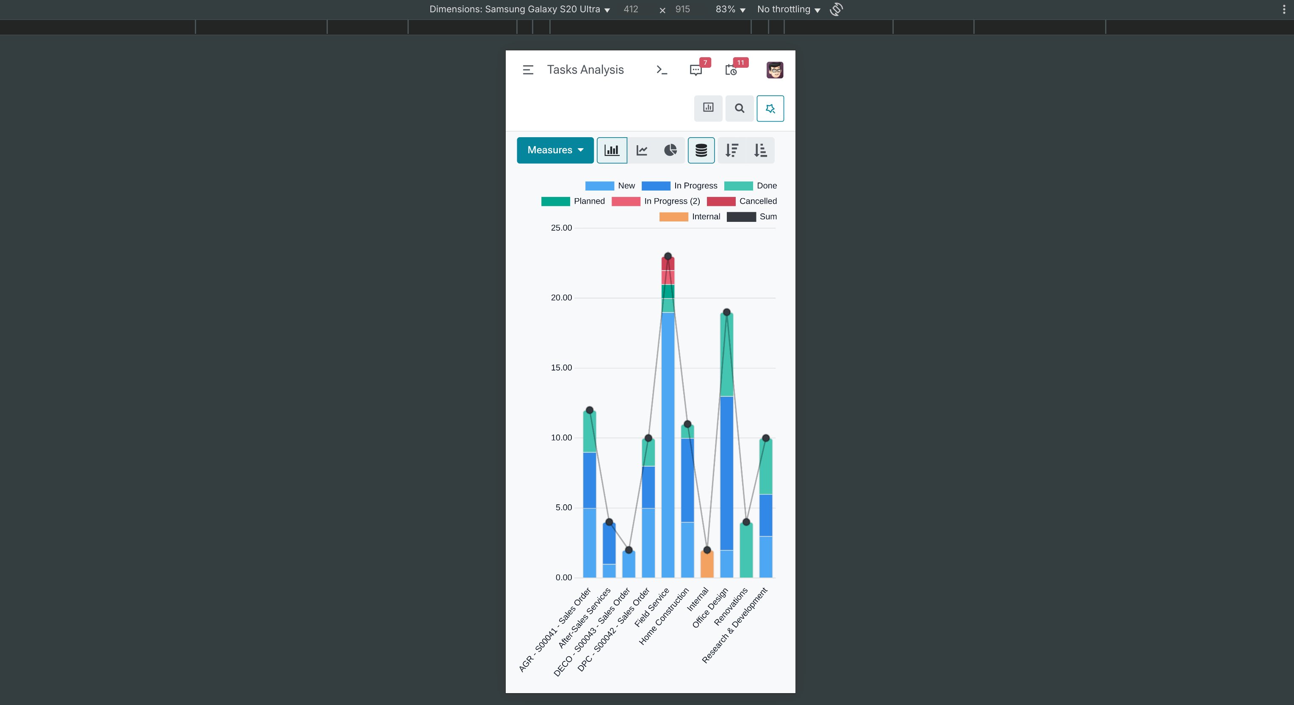Click the After-Sales Services bar
The height and width of the screenshot is (705, 1294).
point(609,550)
